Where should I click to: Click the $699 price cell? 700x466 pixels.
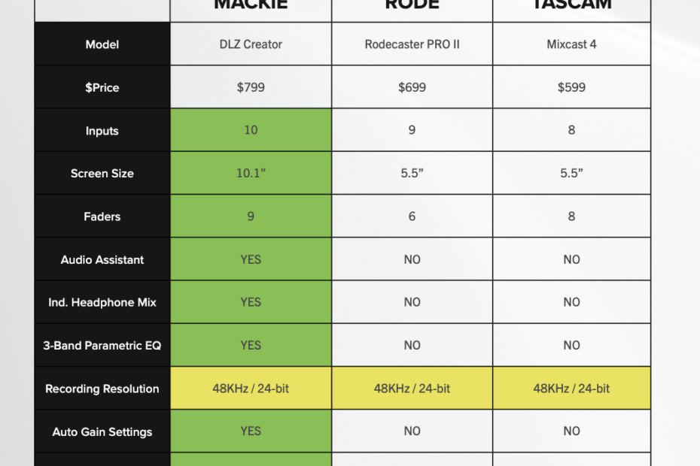(412, 87)
